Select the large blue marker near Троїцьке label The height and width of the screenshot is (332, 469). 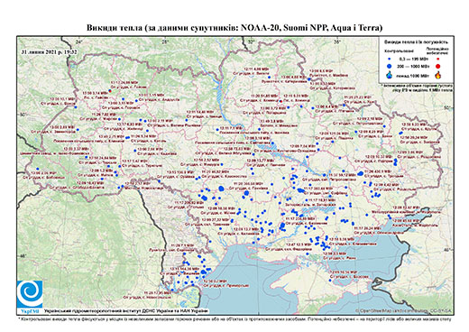[361, 173]
